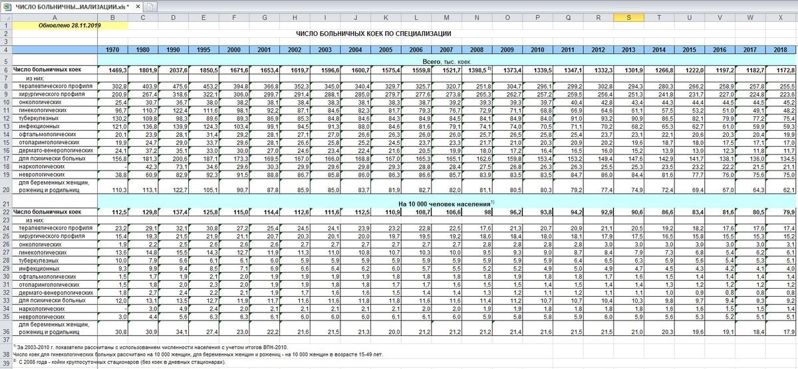
Task: Open a new blank document tab
Action: [150, 7]
